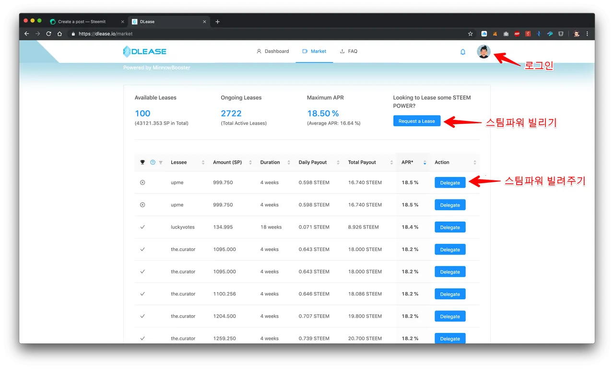Open the filter funnel in table header
This screenshot has height=369, width=614.
coord(161,162)
